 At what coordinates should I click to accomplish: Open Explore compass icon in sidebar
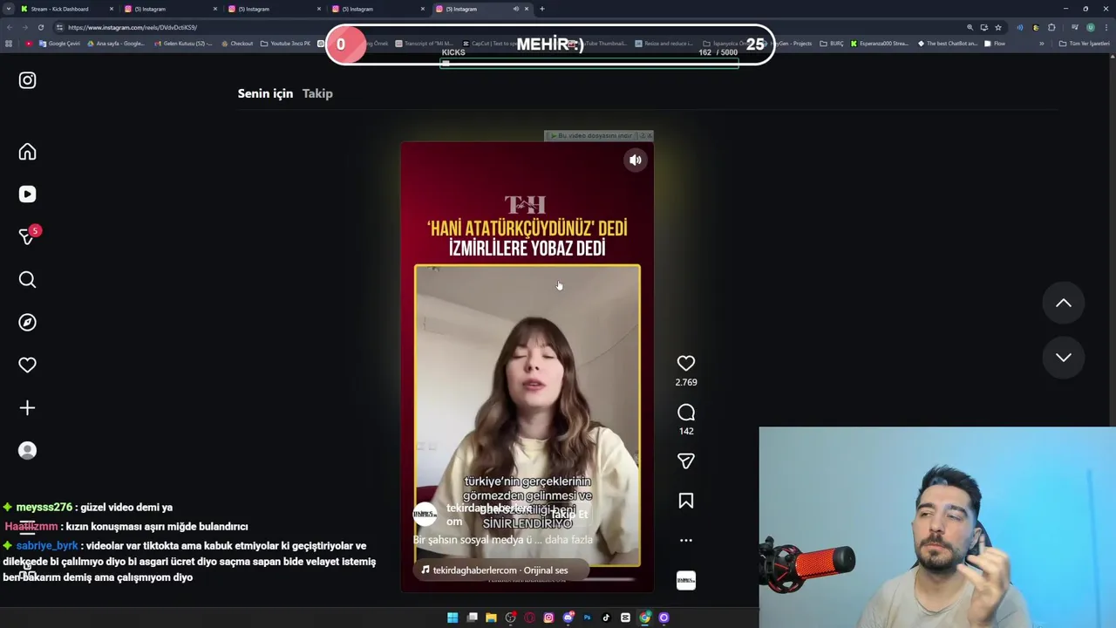pos(27,323)
